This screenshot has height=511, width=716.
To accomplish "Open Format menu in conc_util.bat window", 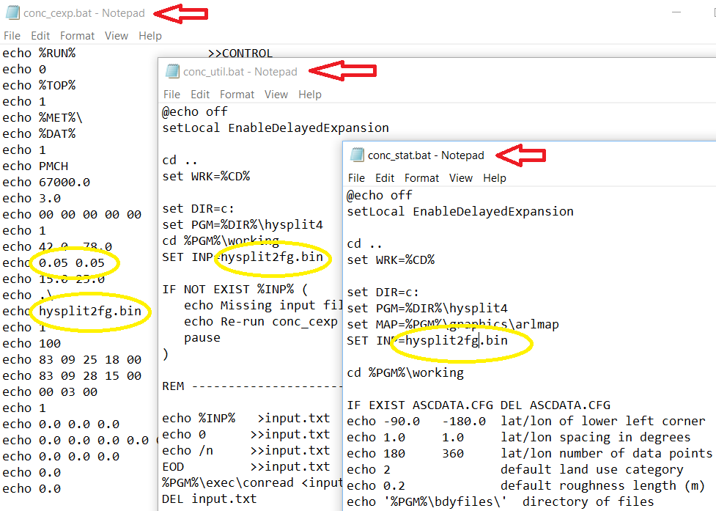I will coord(237,94).
